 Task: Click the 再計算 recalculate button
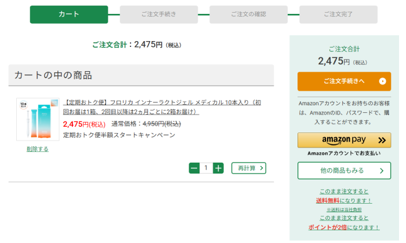click(249, 168)
